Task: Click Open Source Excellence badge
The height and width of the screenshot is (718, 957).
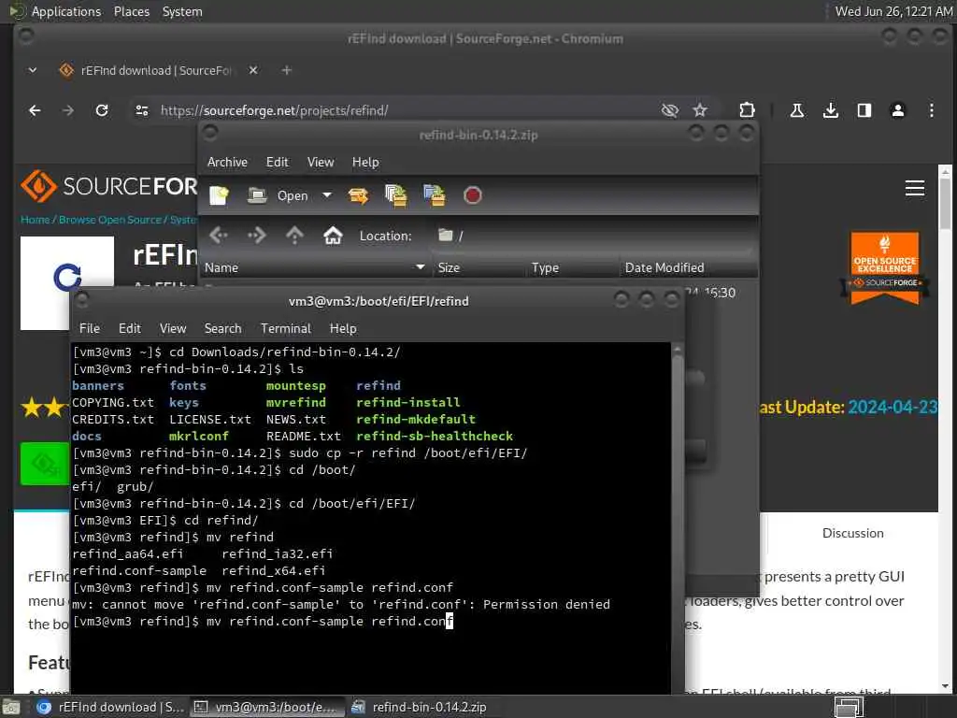Action: pyautogui.click(x=884, y=267)
